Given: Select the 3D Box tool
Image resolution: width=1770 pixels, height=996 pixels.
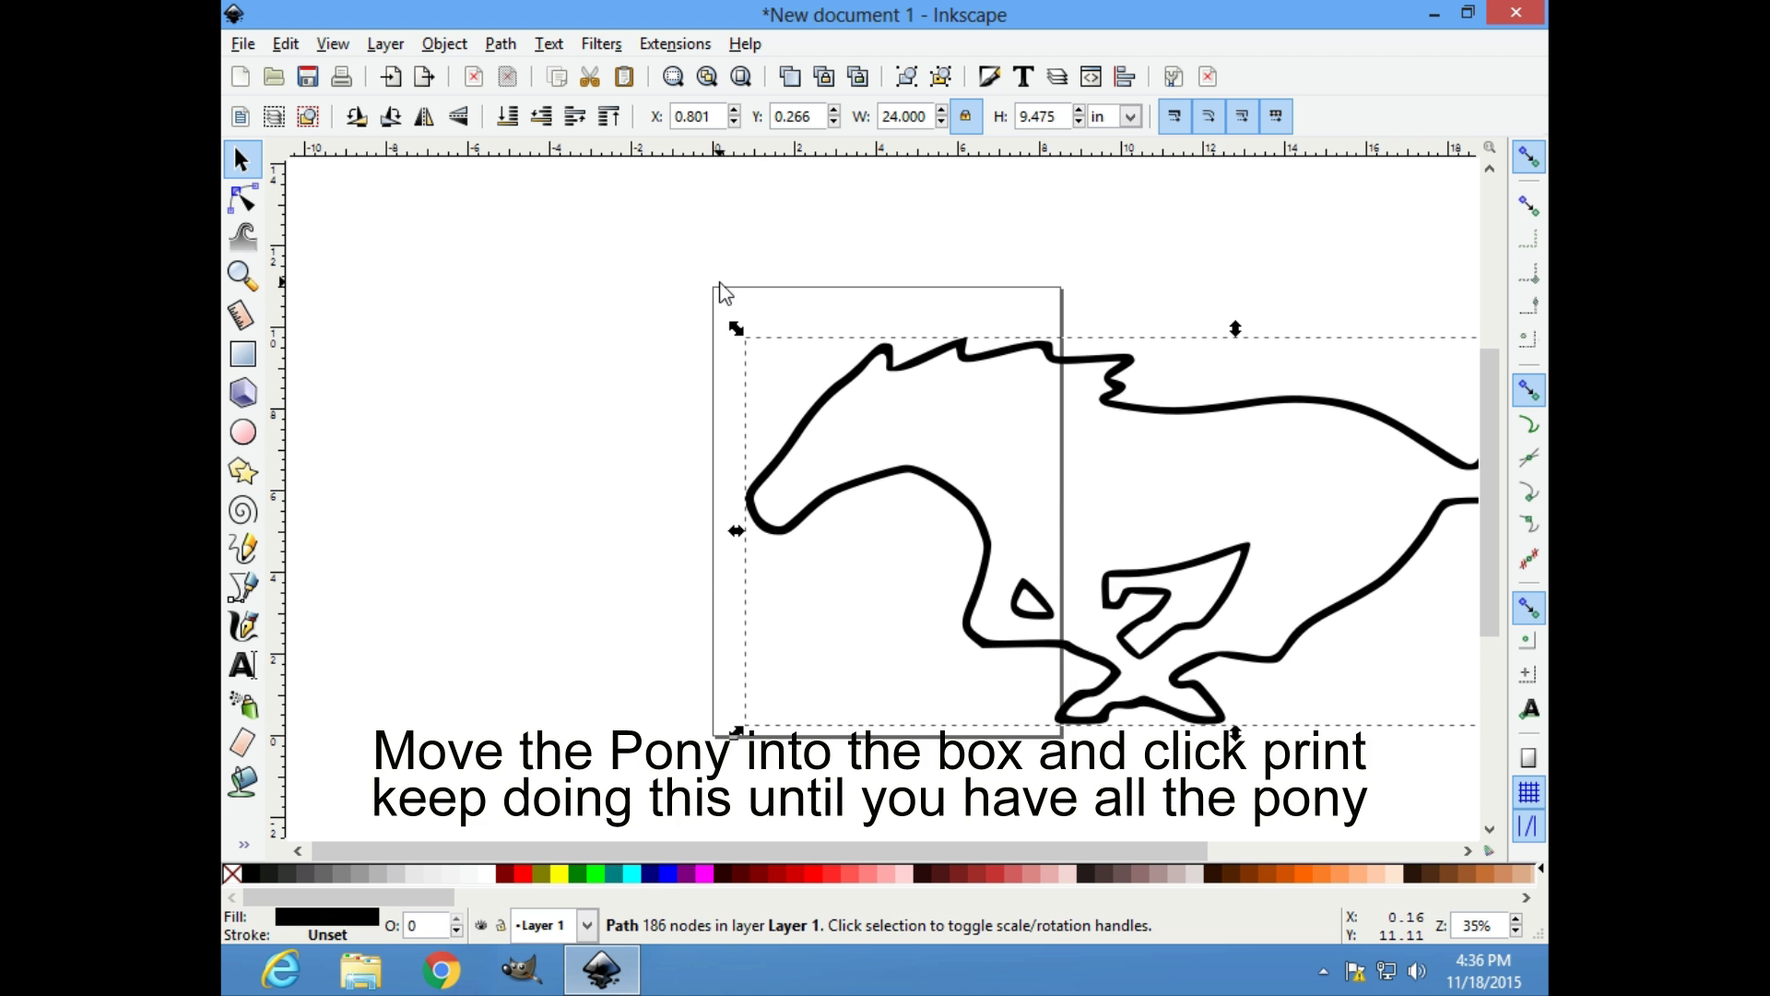Looking at the screenshot, I should 242,393.
